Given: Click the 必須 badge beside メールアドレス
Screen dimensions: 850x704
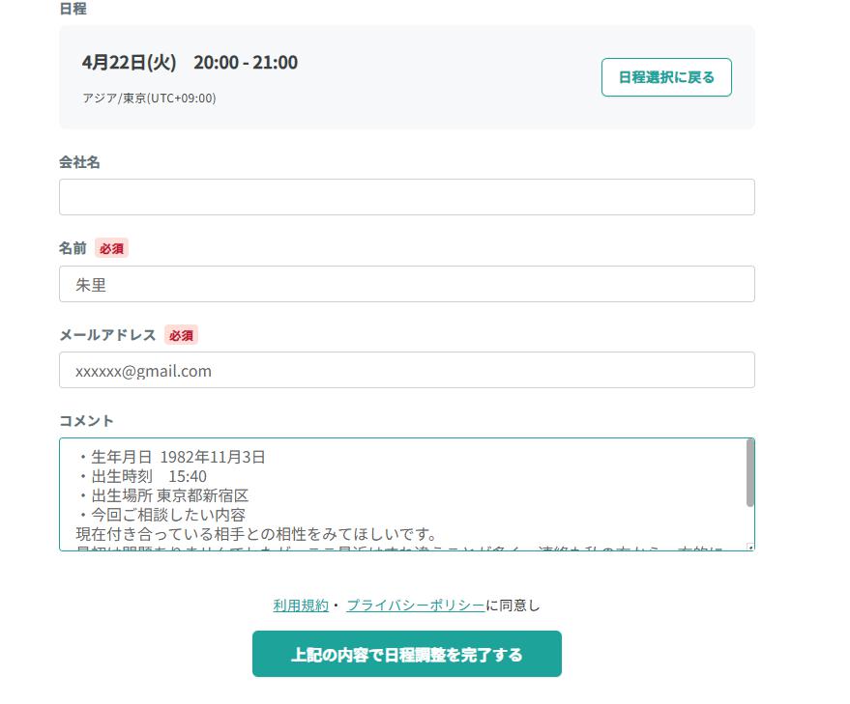Looking at the screenshot, I should coord(181,335).
